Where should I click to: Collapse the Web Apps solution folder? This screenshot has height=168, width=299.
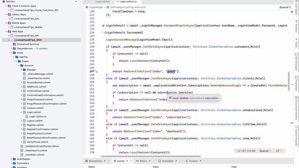point(6,31)
